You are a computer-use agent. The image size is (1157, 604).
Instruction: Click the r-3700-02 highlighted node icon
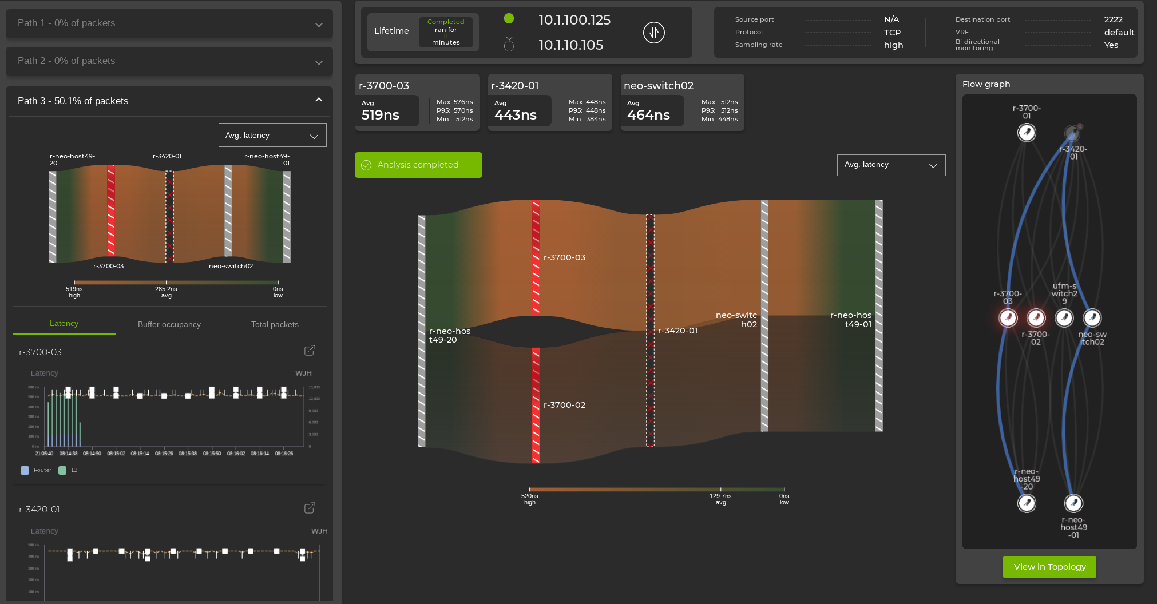pyautogui.click(x=1036, y=318)
